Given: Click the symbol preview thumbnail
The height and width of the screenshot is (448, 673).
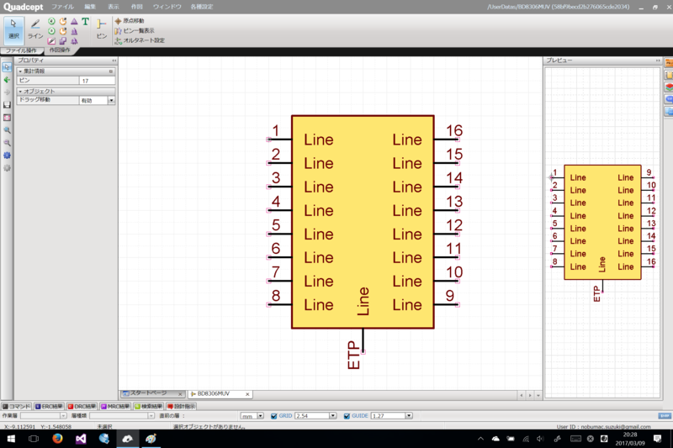Looking at the screenshot, I should (x=602, y=233).
